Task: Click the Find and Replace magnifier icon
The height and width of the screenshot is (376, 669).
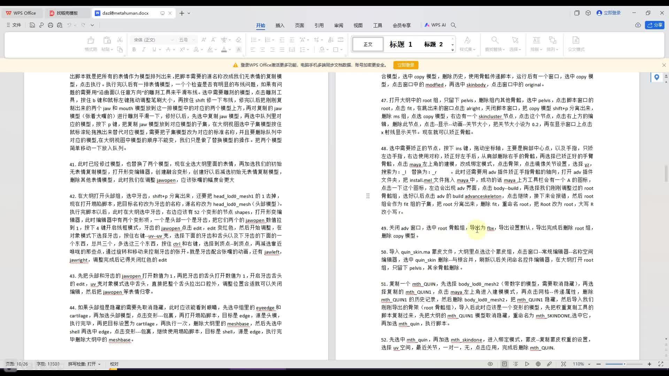Action: tap(495, 40)
